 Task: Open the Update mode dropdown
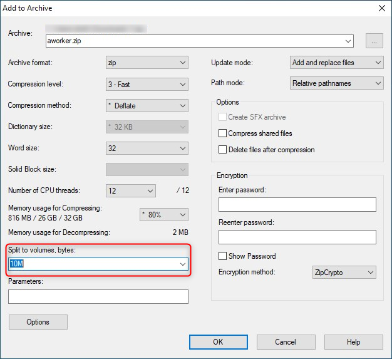tap(337, 63)
